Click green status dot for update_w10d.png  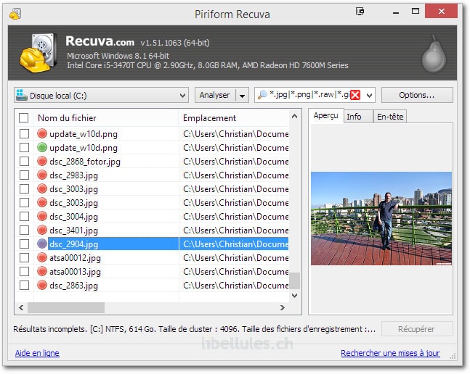(42, 148)
